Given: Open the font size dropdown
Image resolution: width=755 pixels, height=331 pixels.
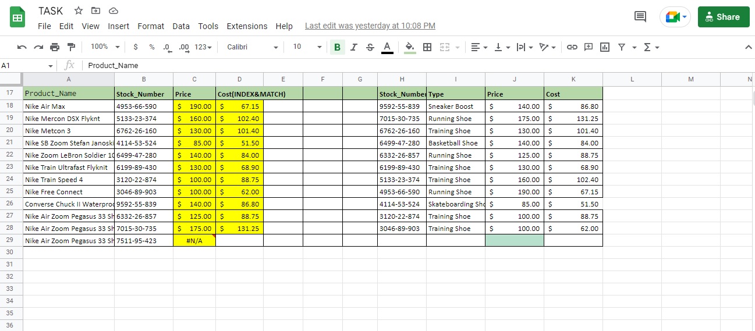Looking at the screenshot, I should [x=307, y=47].
